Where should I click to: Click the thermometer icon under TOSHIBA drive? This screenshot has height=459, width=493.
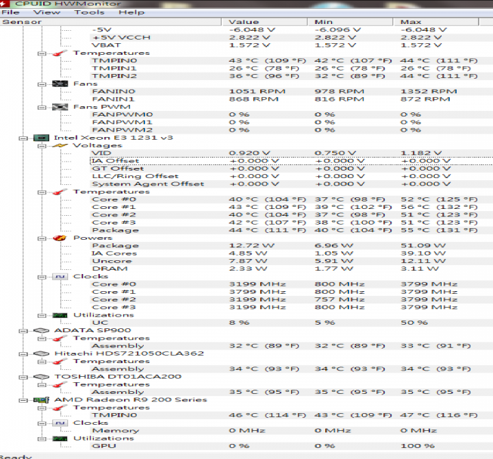[x=60, y=384]
